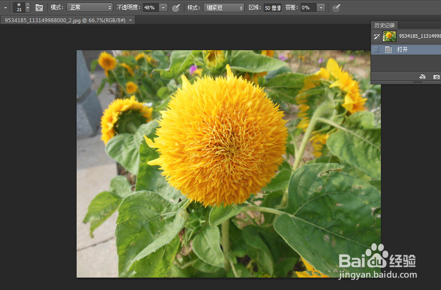Toggle history brush source box for 打开
Screen dimensions: 441x290
[376, 50]
